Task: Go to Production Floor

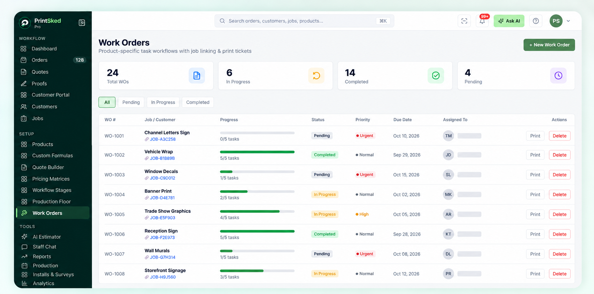Action: click(52, 201)
